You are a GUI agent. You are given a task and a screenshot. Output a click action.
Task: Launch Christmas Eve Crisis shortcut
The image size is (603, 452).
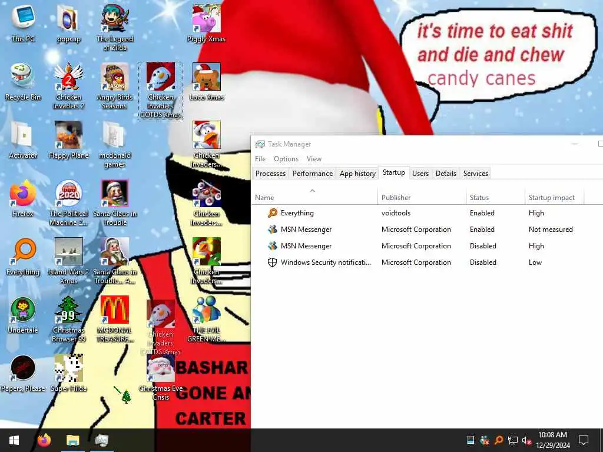point(161,378)
